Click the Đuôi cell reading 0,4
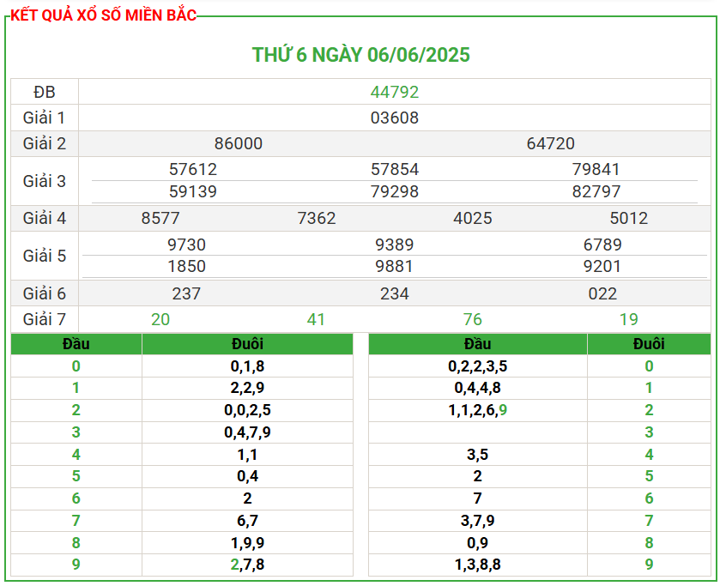This screenshot has height=586, width=720. 247,476
